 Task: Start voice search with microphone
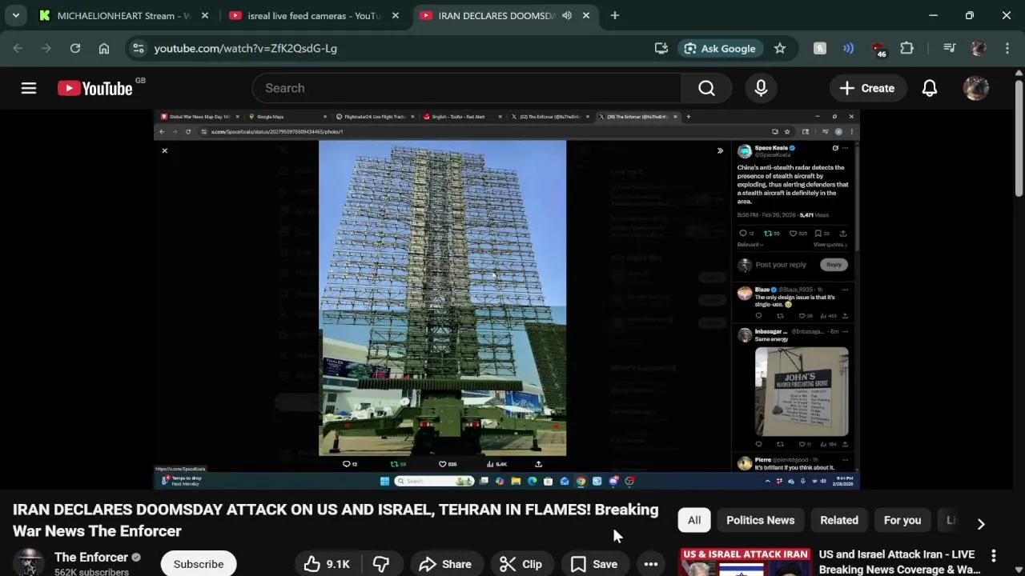(761, 88)
